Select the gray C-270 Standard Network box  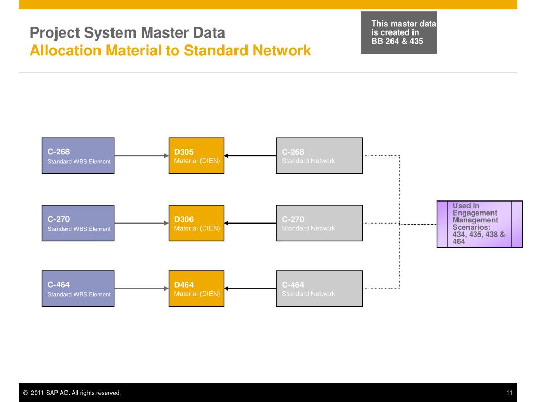[319, 223]
